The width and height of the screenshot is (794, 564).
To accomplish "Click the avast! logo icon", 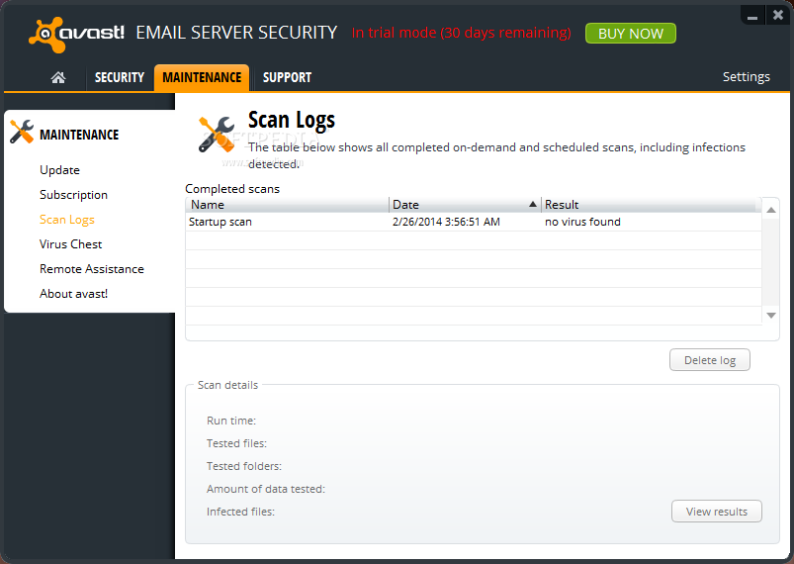I will (46, 35).
